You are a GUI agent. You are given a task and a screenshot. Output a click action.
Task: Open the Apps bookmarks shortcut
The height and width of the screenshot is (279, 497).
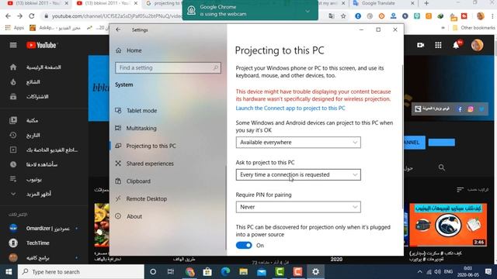coord(15,28)
